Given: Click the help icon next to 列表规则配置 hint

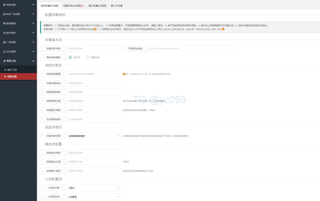Looking at the screenshot, I should coord(124,74).
